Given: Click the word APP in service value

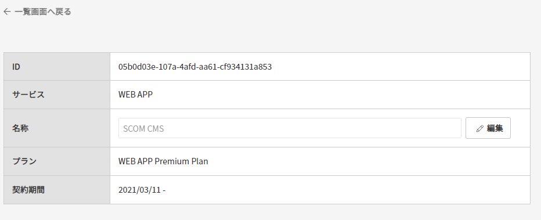Looking at the screenshot, I should click(x=145, y=95).
